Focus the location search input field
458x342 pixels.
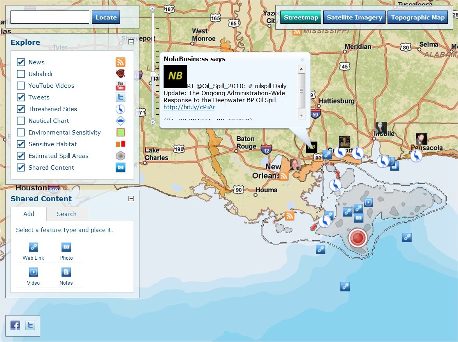click(x=50, y=17)
